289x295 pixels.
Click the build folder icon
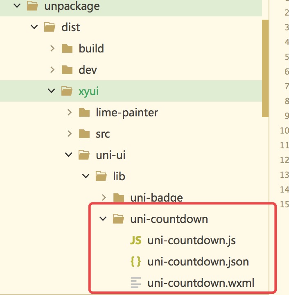[x=67, y=49]
